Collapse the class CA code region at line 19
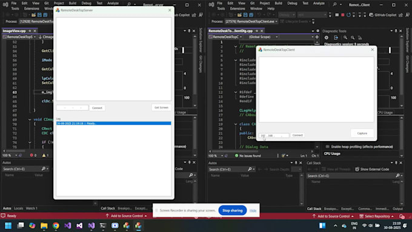 (236, 124)
